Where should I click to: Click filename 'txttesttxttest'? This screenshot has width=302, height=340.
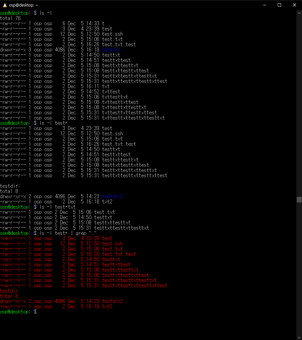click(x=120, y=102)
